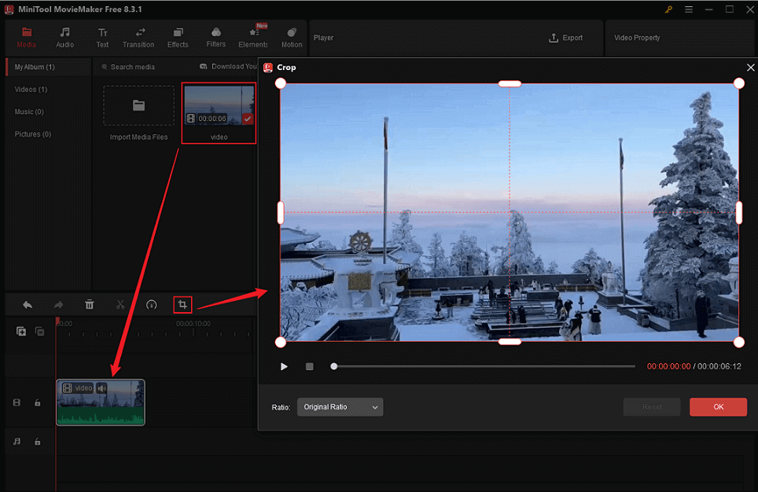Open the Speed control tool
Image resolution: width=758 pixels, height=492 pixels.
[151, 304]
